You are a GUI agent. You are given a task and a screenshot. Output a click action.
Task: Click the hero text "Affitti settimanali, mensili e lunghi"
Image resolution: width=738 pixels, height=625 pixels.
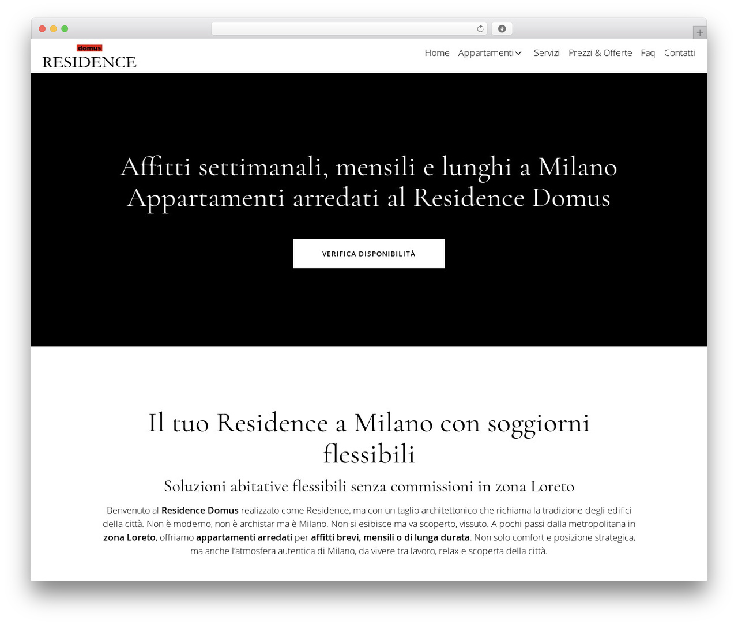[x=317, y=167]
